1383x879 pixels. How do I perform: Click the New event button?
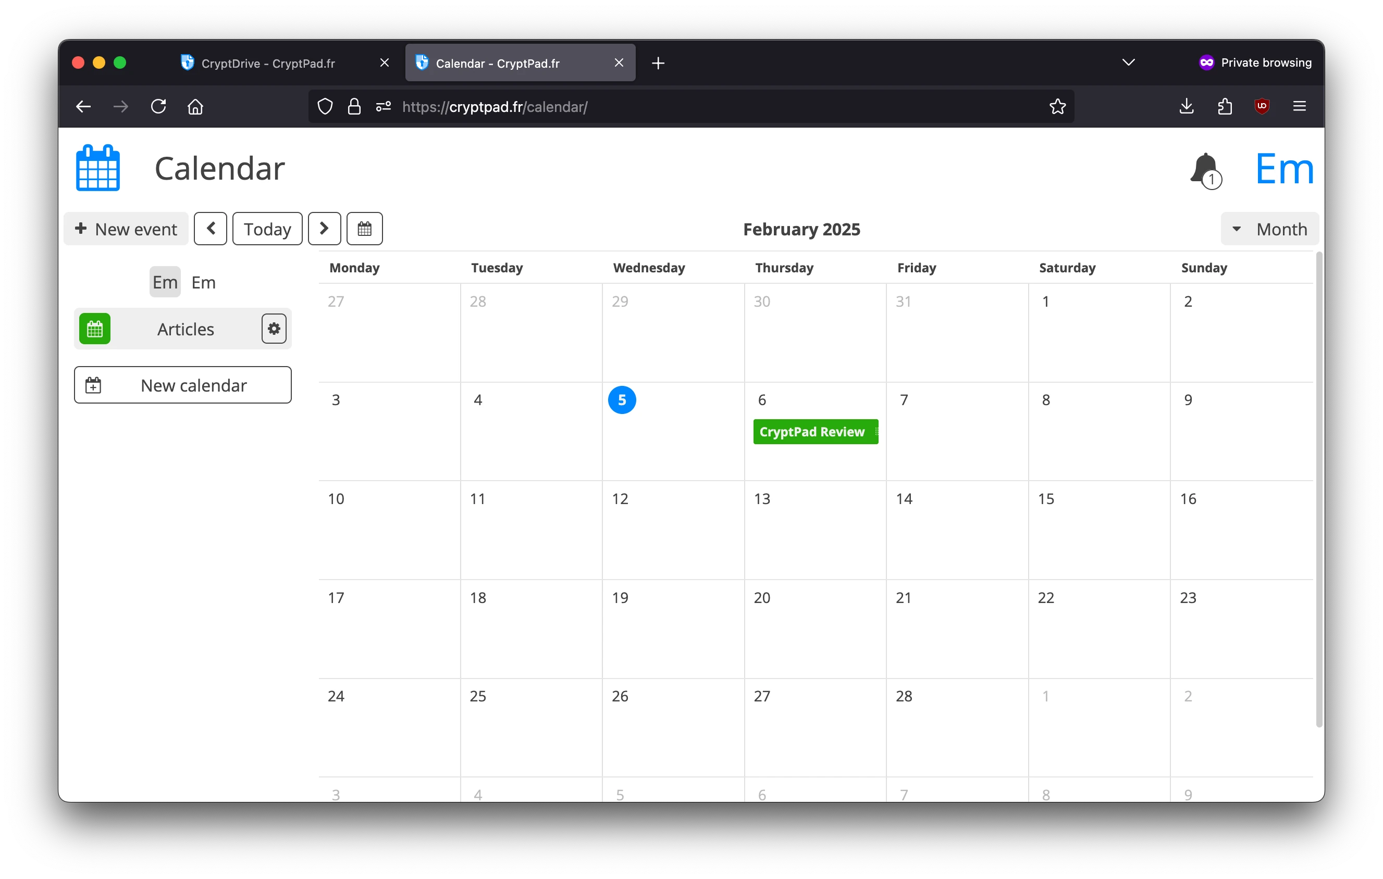[x=126, y=229]
